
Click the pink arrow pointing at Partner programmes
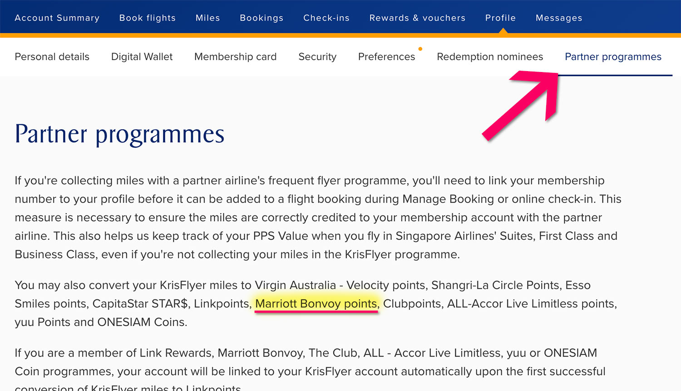coord(522,104)
